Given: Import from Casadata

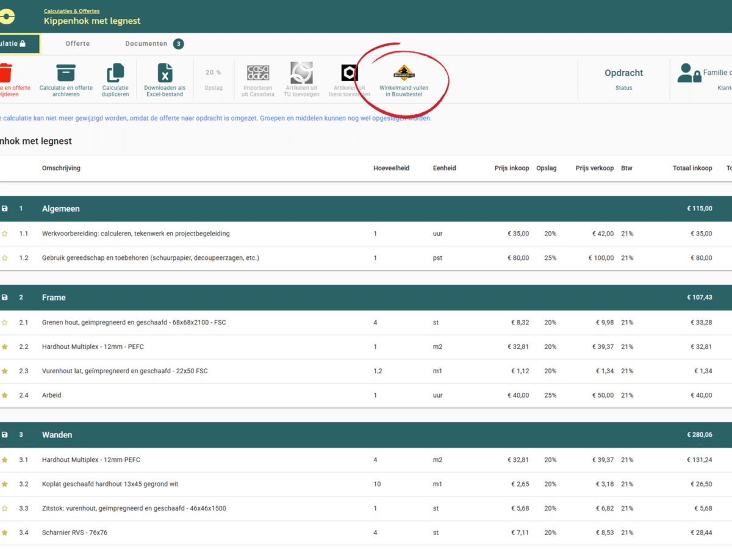Looking at the screenshot, I should (x=258, y=80).
